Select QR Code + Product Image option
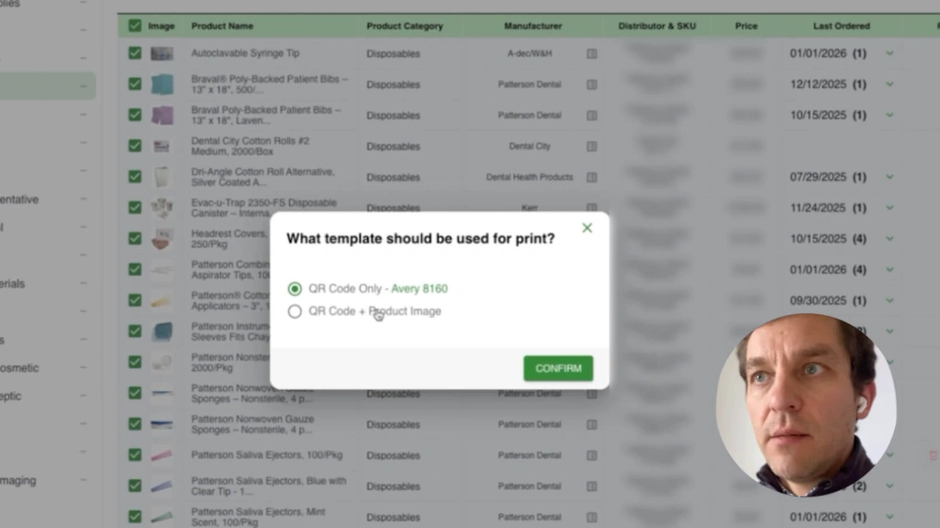The height and width of the screenshot is (528, 940). click(x=295, y=311)
